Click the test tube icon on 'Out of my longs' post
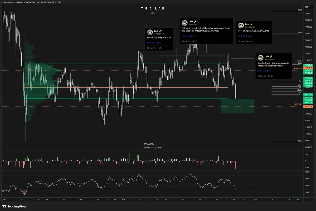Screen dimensions: 316x211 (x=161, y=31)
